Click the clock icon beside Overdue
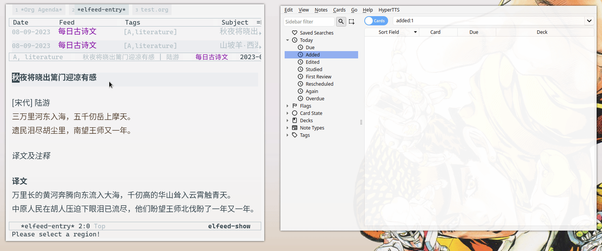The width and height of the screenshot is (602, 251). click(x=300, y=98)
